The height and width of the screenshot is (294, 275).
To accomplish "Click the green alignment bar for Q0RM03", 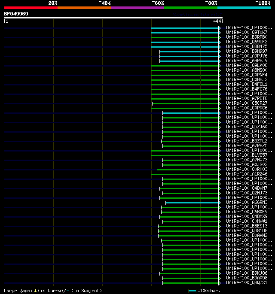I will (188, 170).
